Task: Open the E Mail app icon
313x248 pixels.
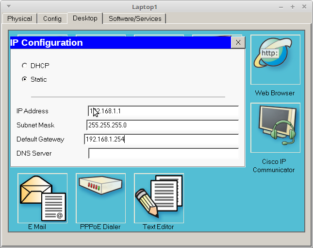Action: [x=43, y=198]
